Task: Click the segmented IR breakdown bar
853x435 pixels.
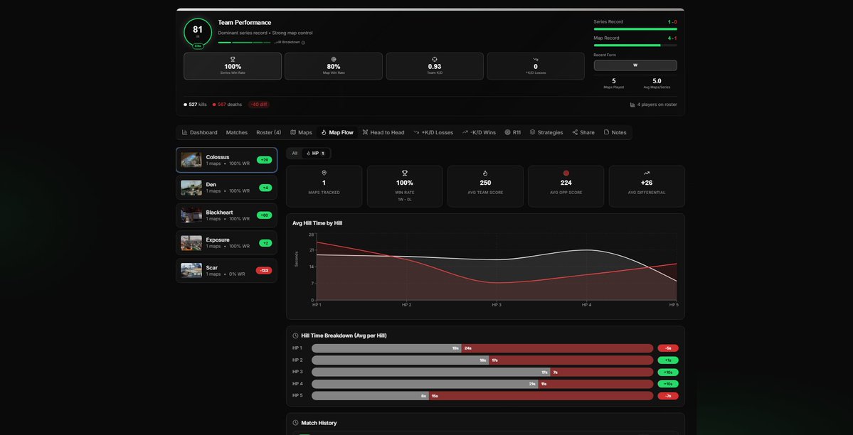Action: (244, 43)
